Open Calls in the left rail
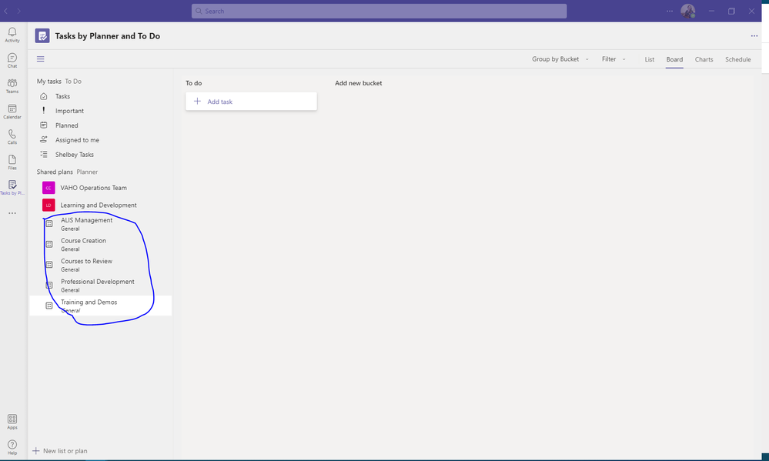The width and height of the screenshot is (769, 461). 12,137
